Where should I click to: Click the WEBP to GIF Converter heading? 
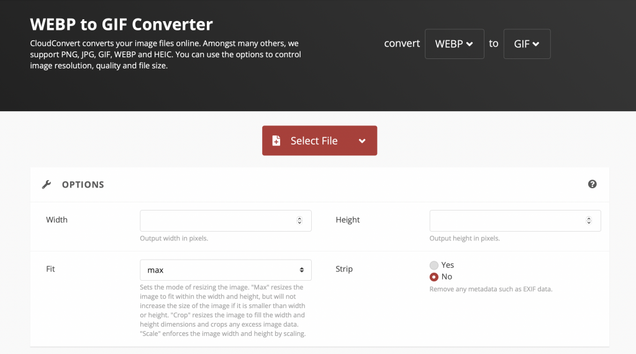click(x=121, y=24)
